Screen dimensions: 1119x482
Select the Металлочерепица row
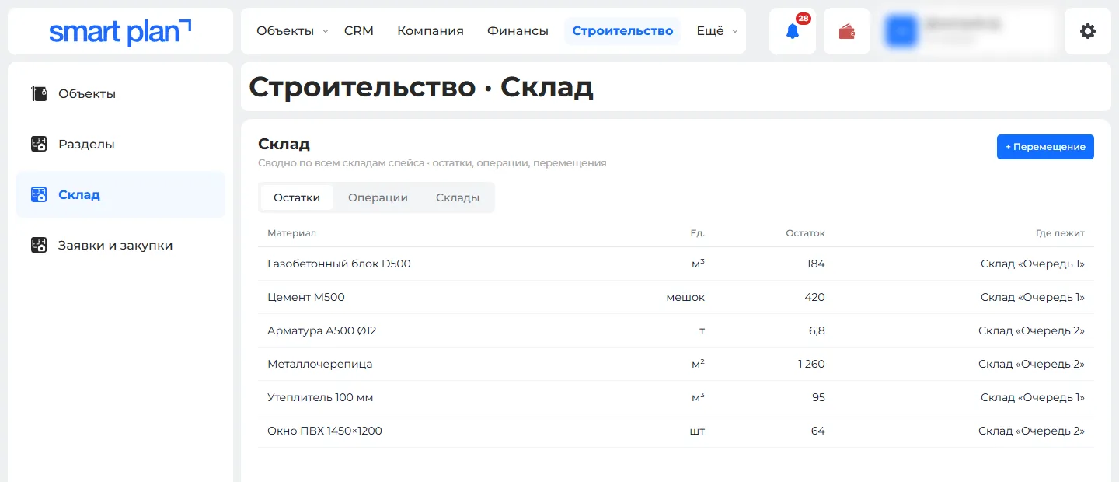(x=676, y=364)
